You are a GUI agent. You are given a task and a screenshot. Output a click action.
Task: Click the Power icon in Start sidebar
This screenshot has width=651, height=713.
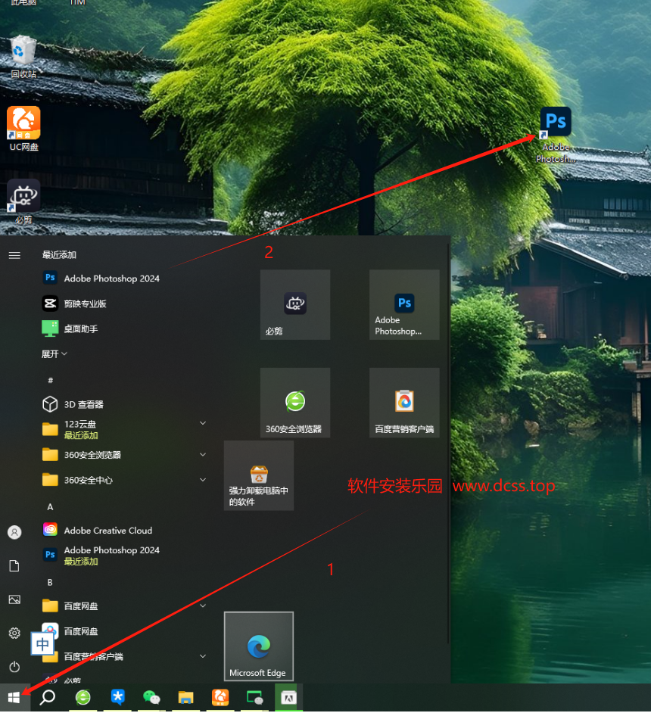pyautogui.click(x=14, y=667)
